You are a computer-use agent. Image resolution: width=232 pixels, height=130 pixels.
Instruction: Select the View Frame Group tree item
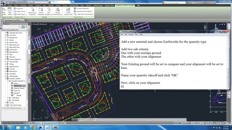pos(15,105)
